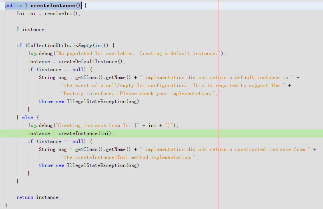Click string 'Factory interface. Please check your implementation.'
Image resolution: width=323 pixels, height=209 pixels.
point(138,94)
